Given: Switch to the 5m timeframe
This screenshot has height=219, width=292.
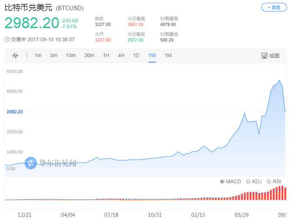Looking at the screenshot, I should coord(54,56).
